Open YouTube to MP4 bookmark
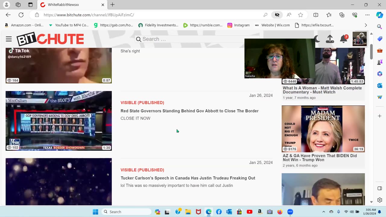This screenshot has width=386, height=217. 68,25
